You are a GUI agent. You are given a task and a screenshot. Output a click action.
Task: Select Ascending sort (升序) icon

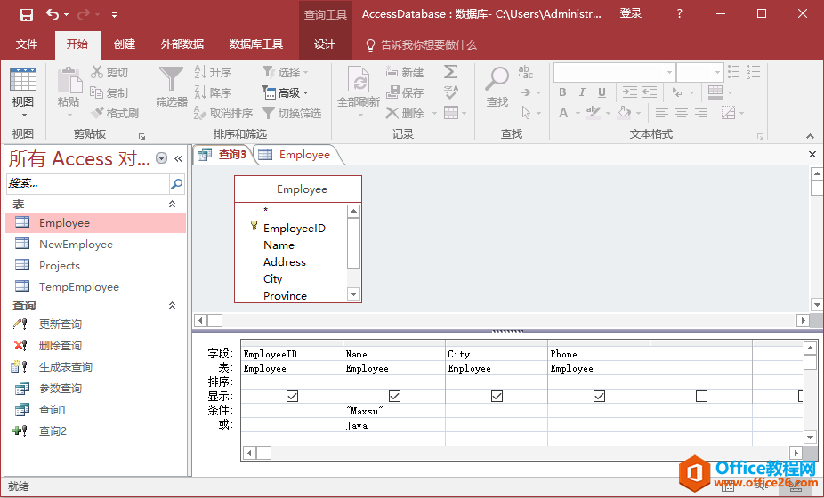(x=213, y=72)
